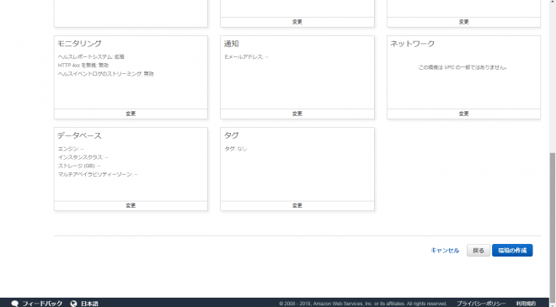Click the タグ: なし text line
The height and width of the screenshot is (307, 556).
[x=235, y=149]
